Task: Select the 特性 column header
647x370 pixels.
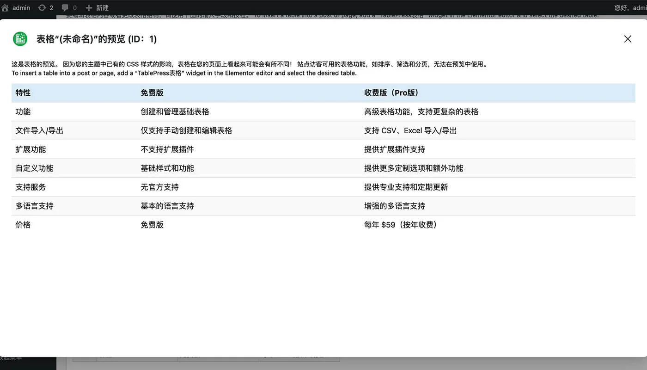Action: coord(23,93)
